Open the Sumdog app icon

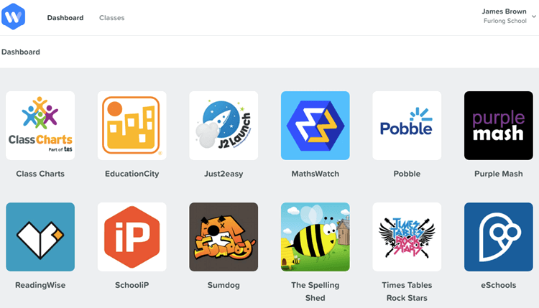(x=224, y=237)
